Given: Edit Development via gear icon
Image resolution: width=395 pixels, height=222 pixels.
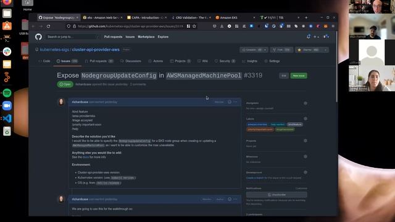Looking at the screenshot, I should click(x=306, y=173).
